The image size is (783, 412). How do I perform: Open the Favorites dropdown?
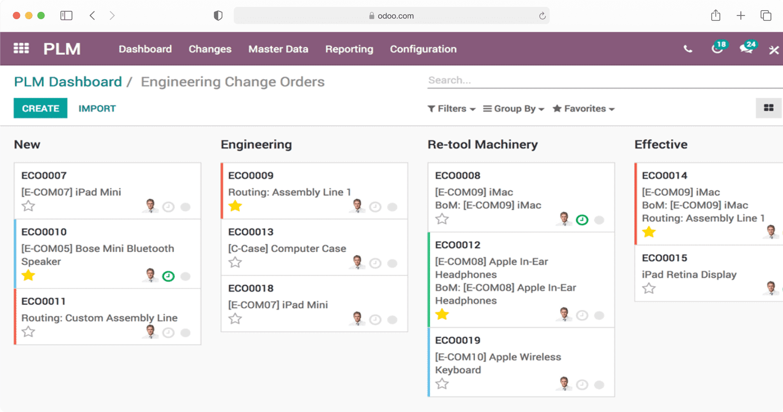pyautogui.click(x=583, y=109)
